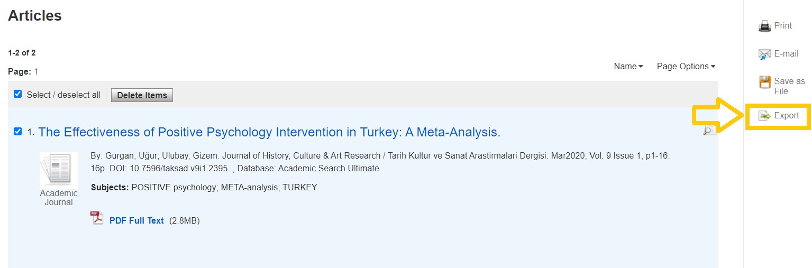Click the red PDF icon

pos(97,218)
